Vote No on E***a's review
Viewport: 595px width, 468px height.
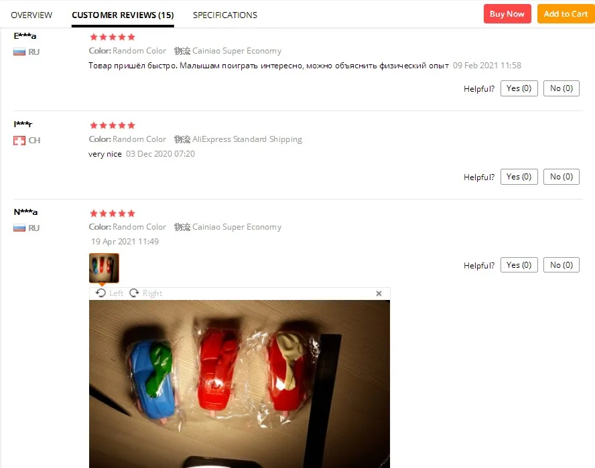(561, 88)
